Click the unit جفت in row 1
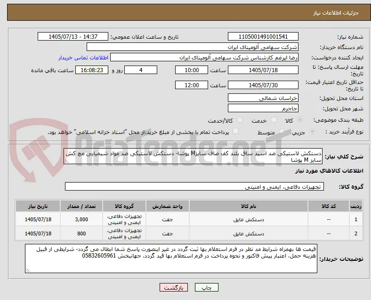The height and width of the screenshot is (300, 371). point(168,220)
